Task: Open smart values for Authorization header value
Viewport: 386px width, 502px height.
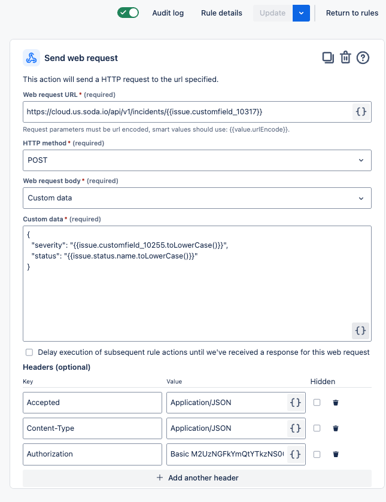Action: coord(296,454)
